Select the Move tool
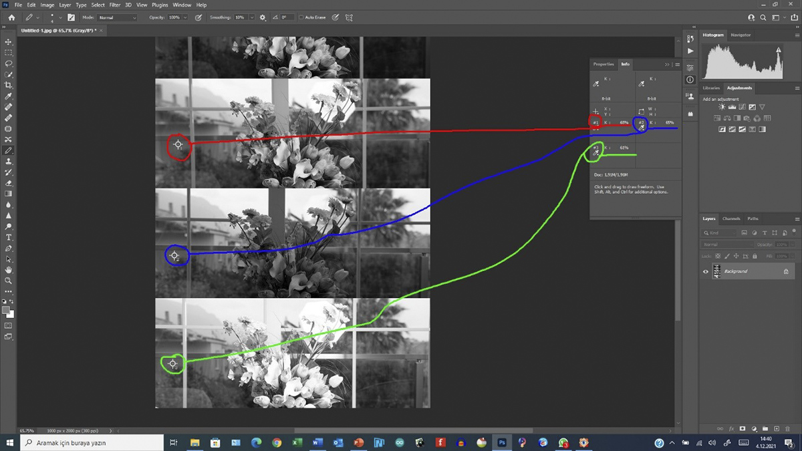Viewport: 802px width, 451px height. (x=9, y=42)
